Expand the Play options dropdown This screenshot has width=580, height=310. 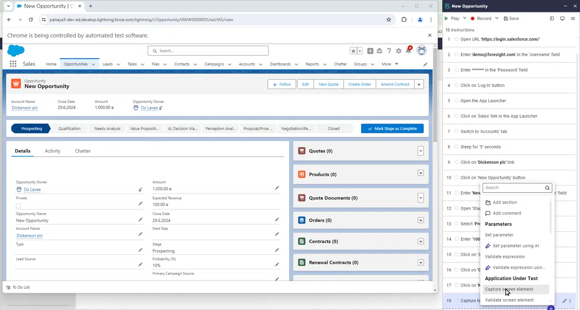coord(464,19)
